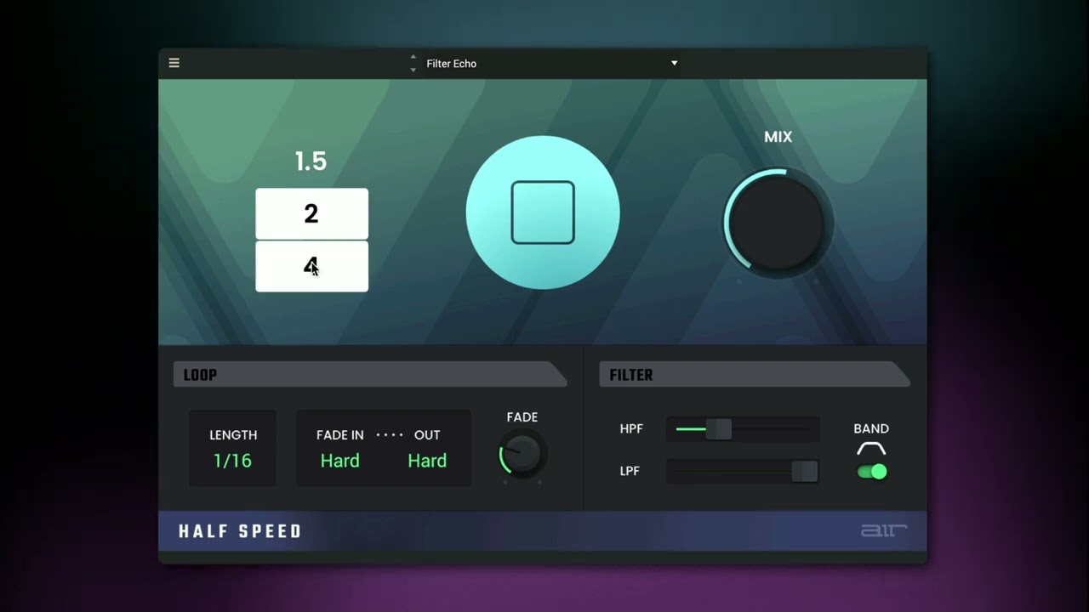Click the AIR logo
The image size is (1089, 612).
tap(884, 531)
